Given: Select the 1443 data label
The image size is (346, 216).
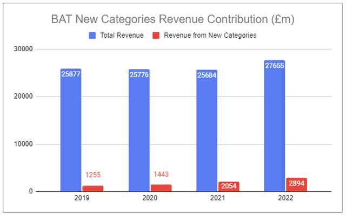Looking at the screenshot, I should [161, 173].
